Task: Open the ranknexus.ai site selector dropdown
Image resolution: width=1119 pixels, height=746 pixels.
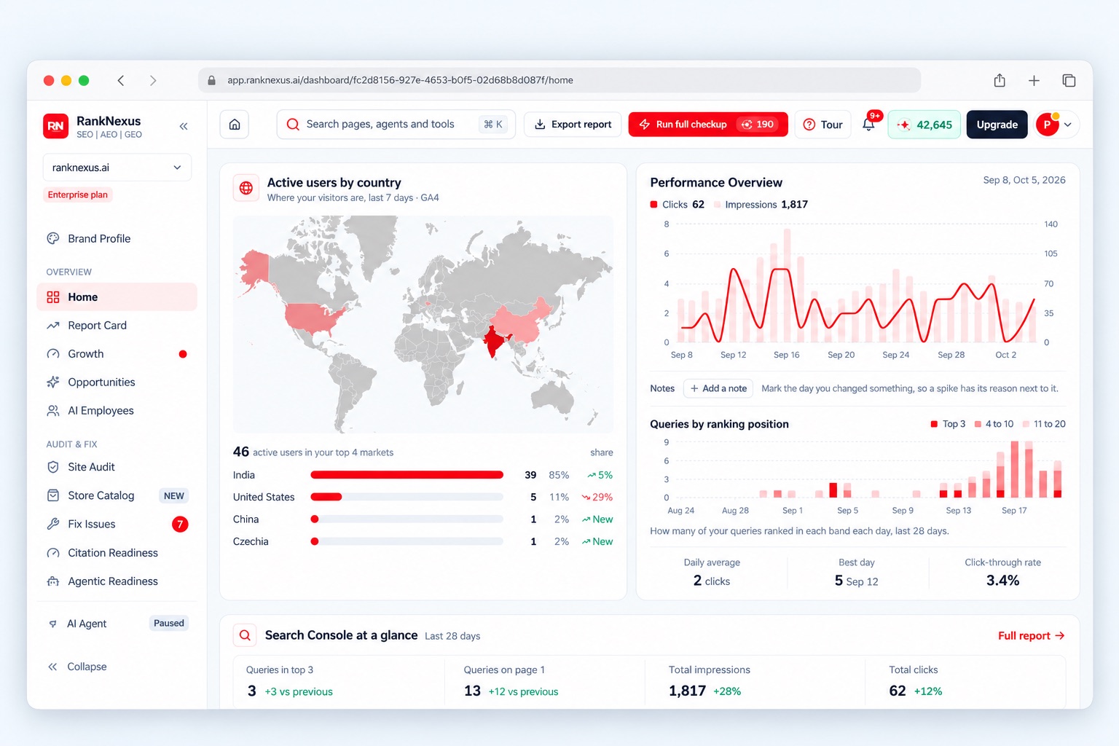Action: click(x=117, y=168)
